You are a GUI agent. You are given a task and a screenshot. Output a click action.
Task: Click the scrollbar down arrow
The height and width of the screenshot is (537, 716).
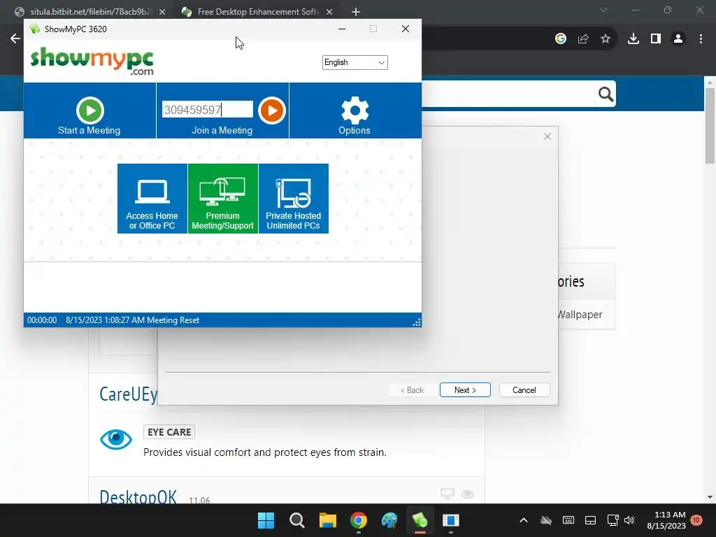point(710,497)
